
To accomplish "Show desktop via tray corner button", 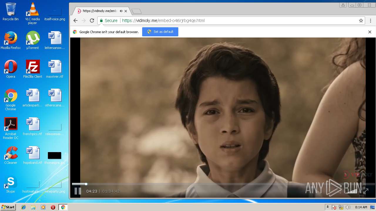I will (x=372, y=207).
